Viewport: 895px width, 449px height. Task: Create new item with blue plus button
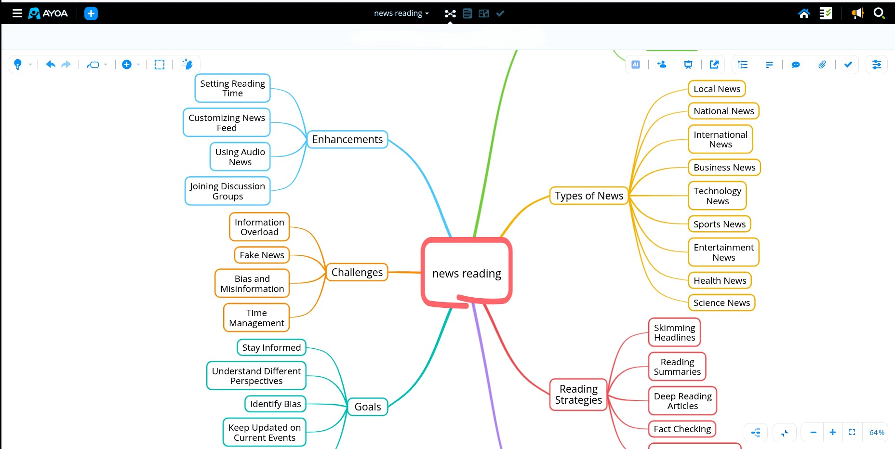coord(91,13)
